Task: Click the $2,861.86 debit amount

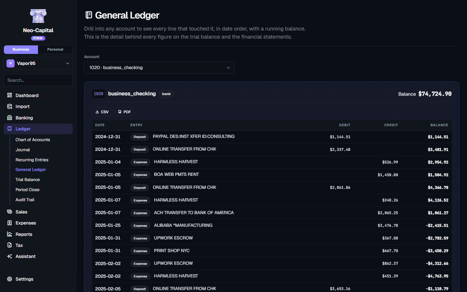Action: [340, 188]
